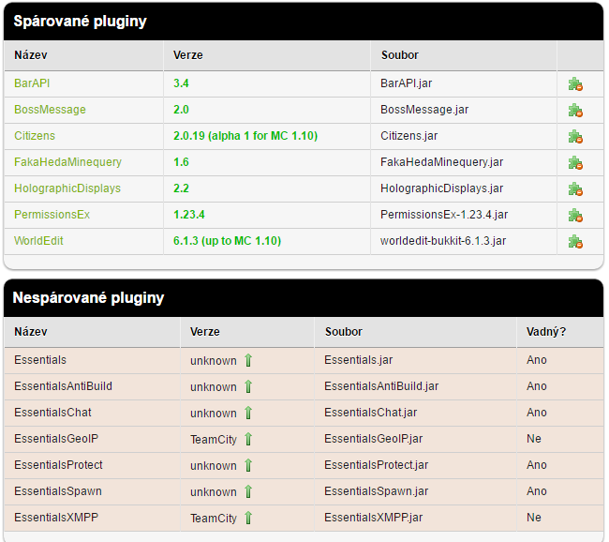Open the Citizens plugin link
609x542 pixels.
(35, 136)
